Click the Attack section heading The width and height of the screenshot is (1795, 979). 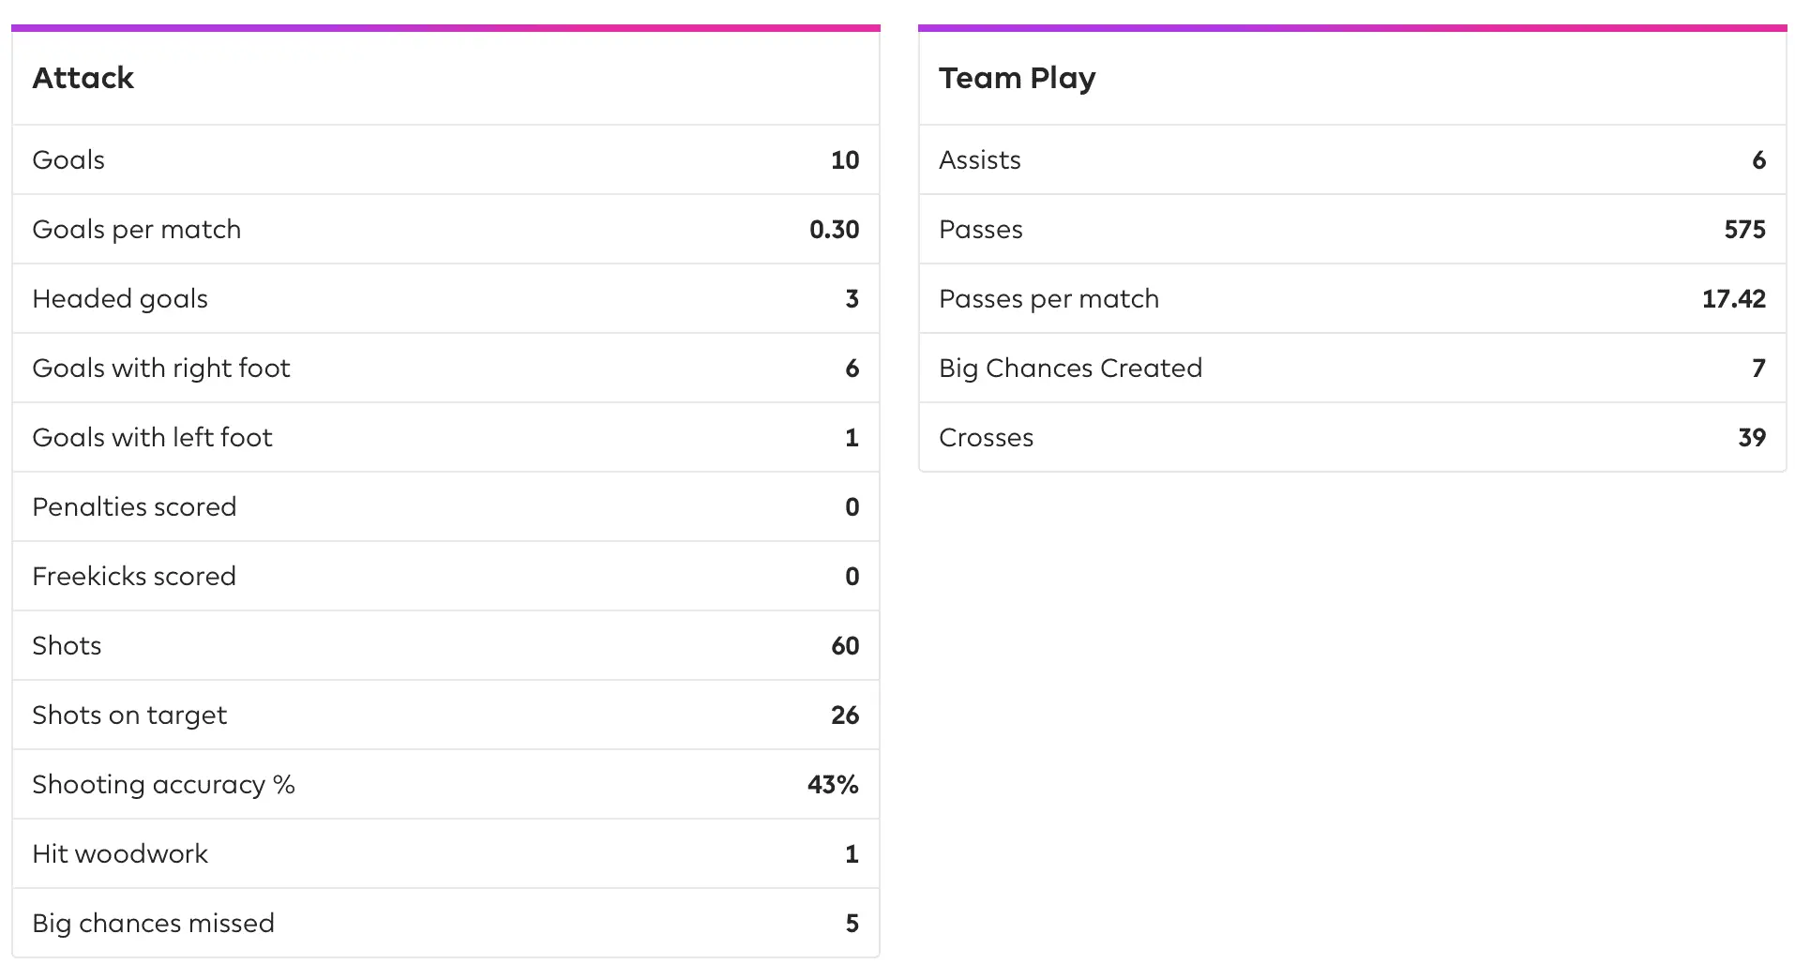pos(83,78)
